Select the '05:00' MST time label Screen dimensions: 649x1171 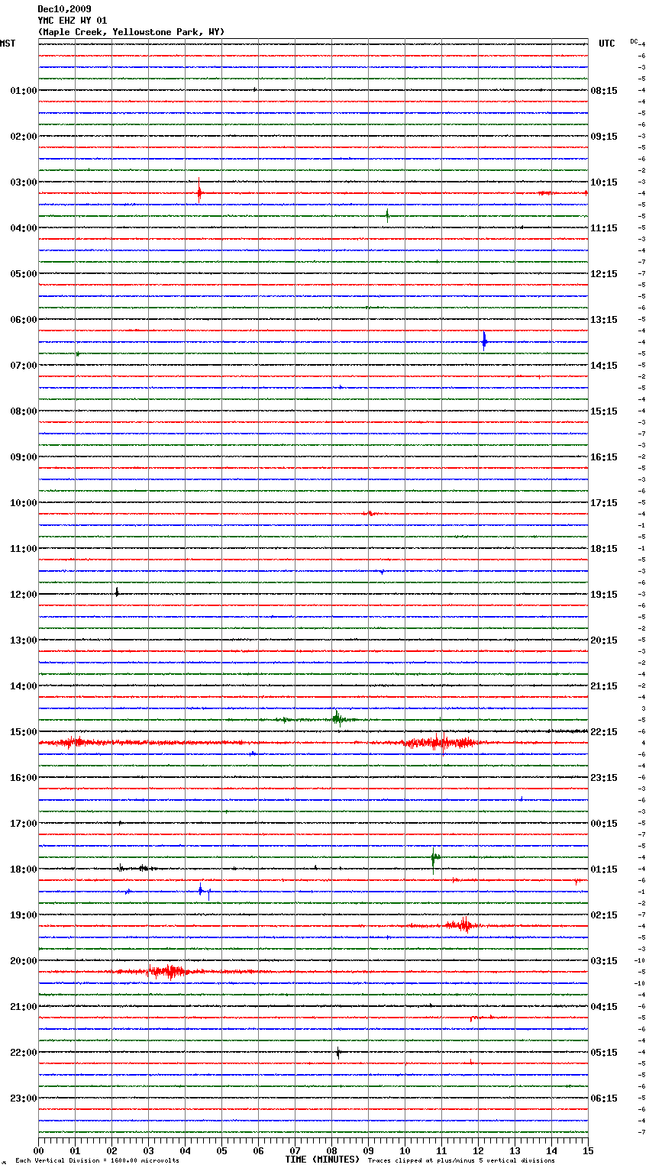[x=24, y=274]
